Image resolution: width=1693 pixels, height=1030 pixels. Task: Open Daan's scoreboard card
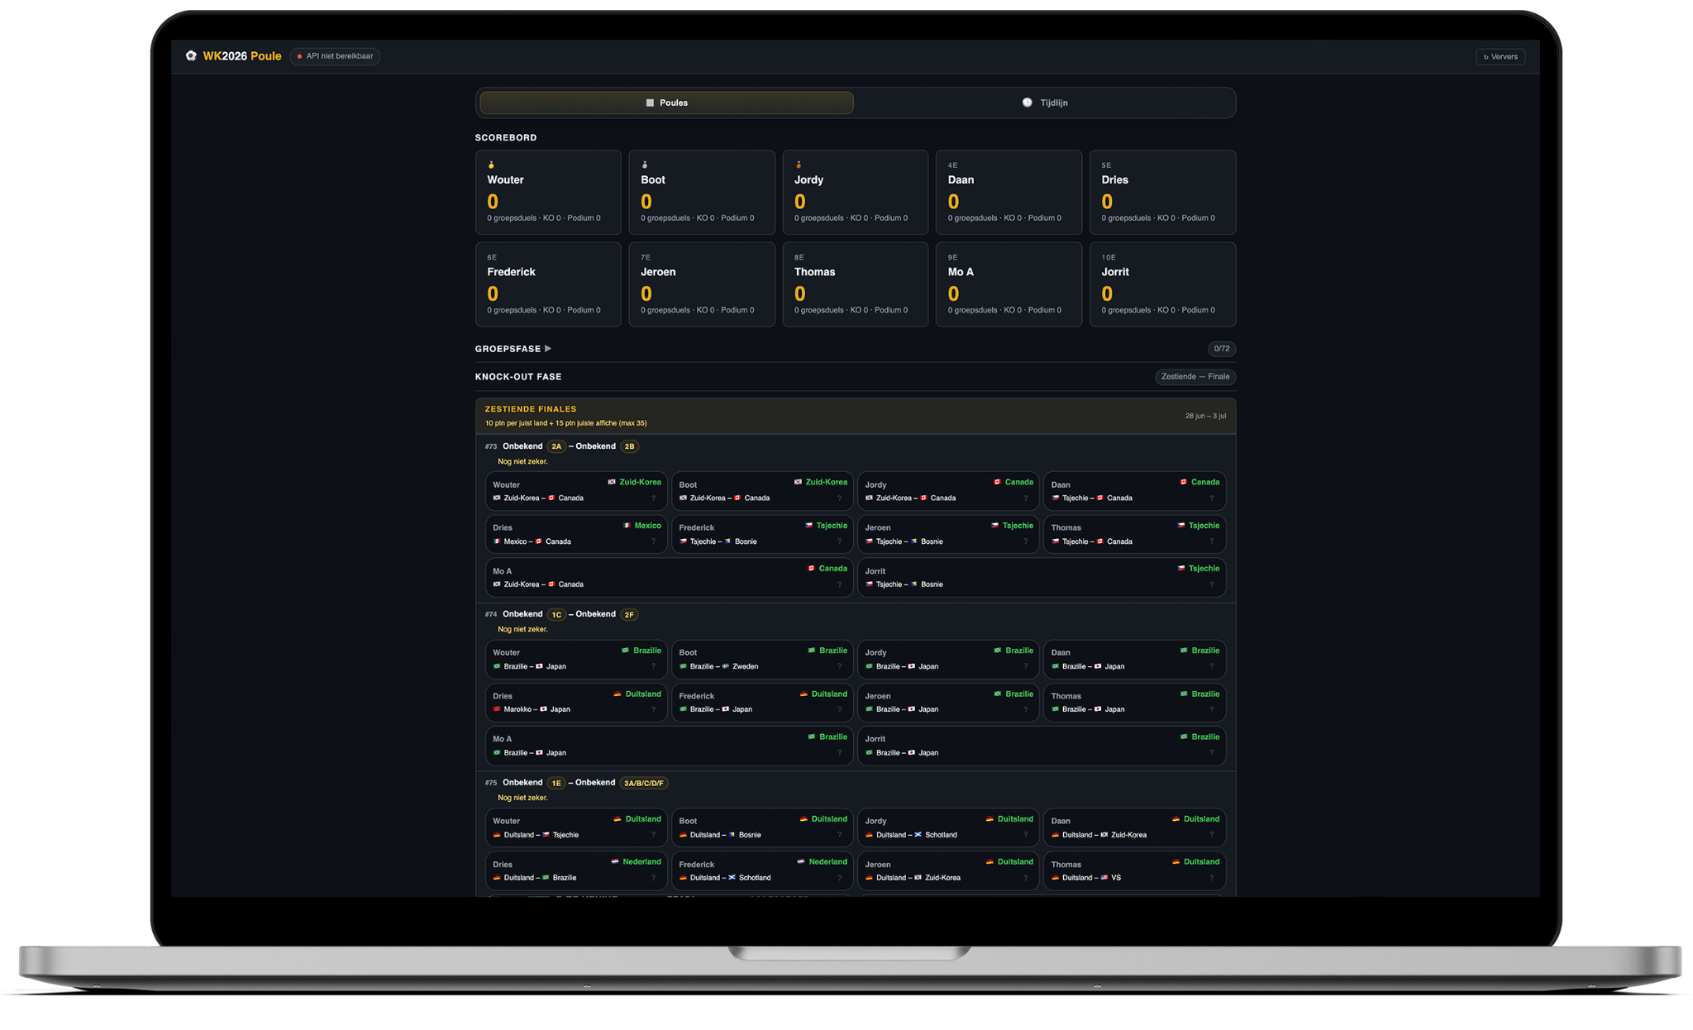pyautogui.click(x=1009, y=192)
